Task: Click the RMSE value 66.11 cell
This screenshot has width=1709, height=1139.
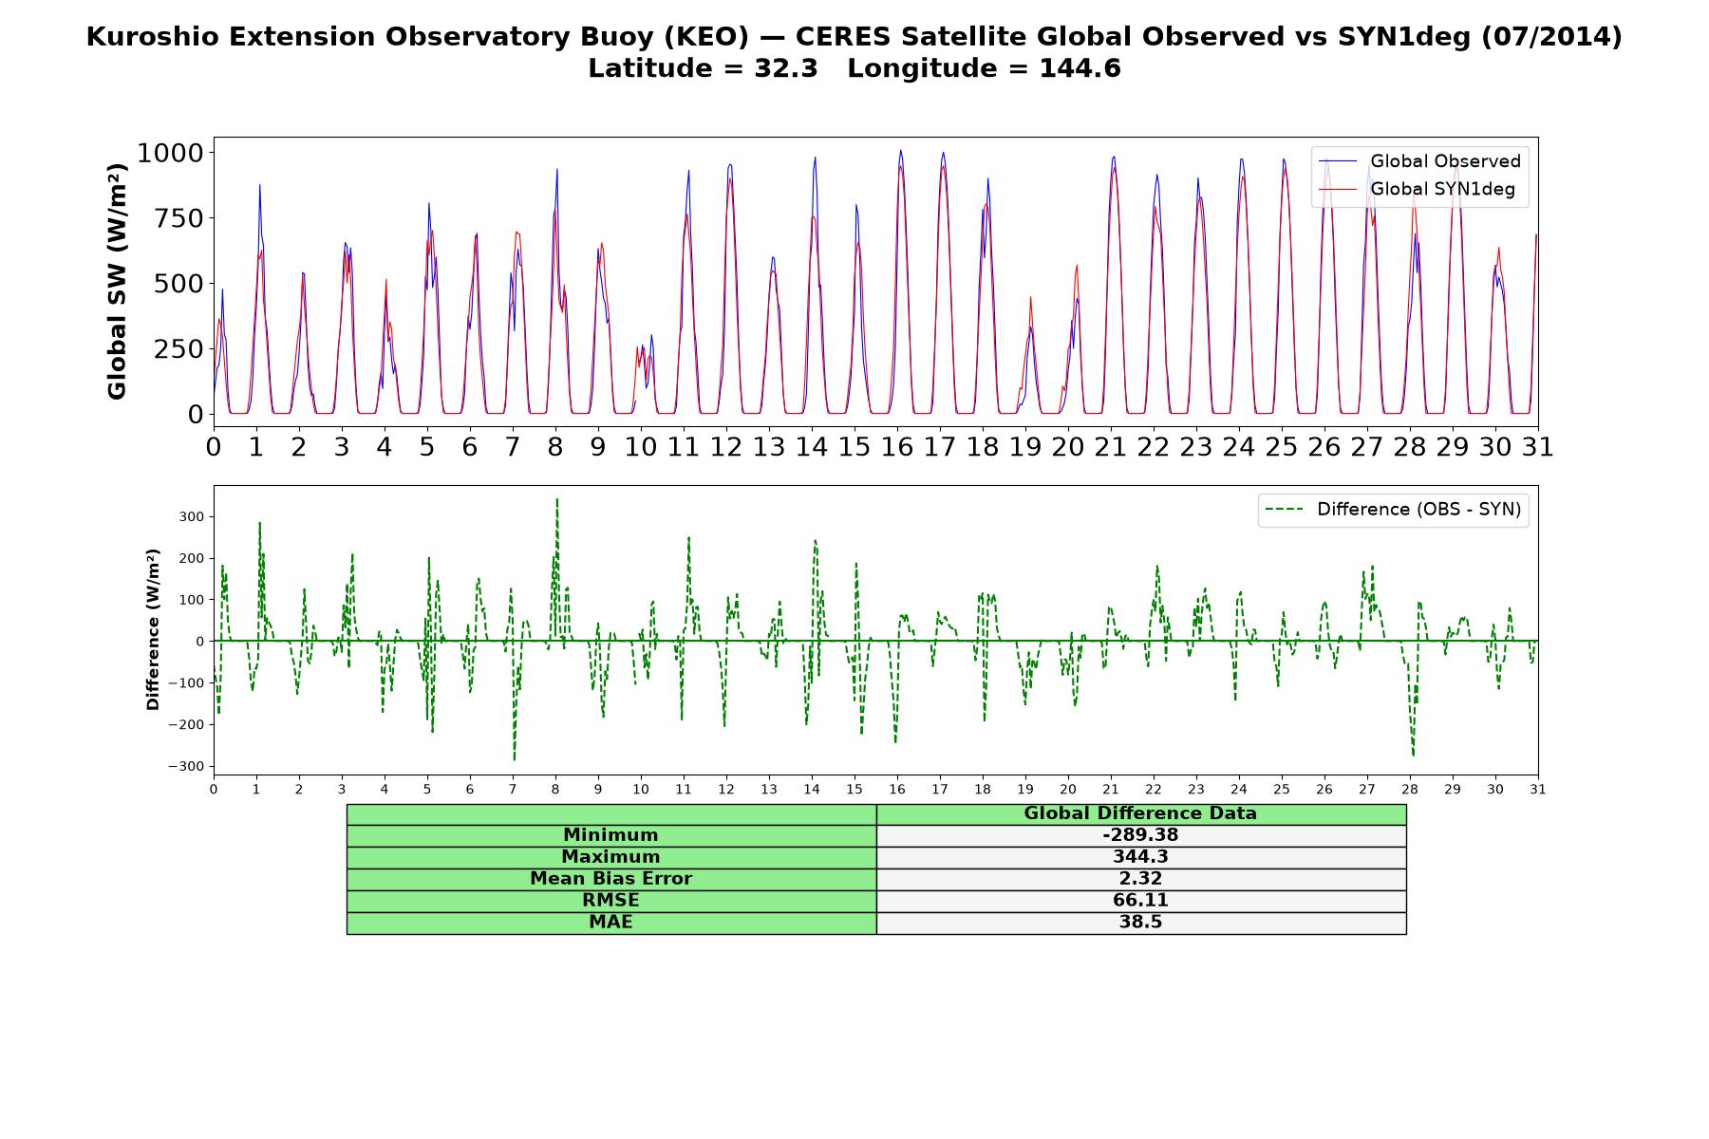Action: [1140, 901]
